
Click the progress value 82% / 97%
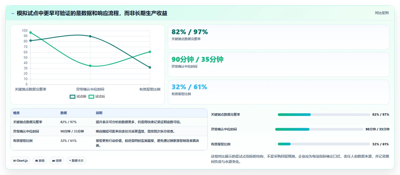381,115
